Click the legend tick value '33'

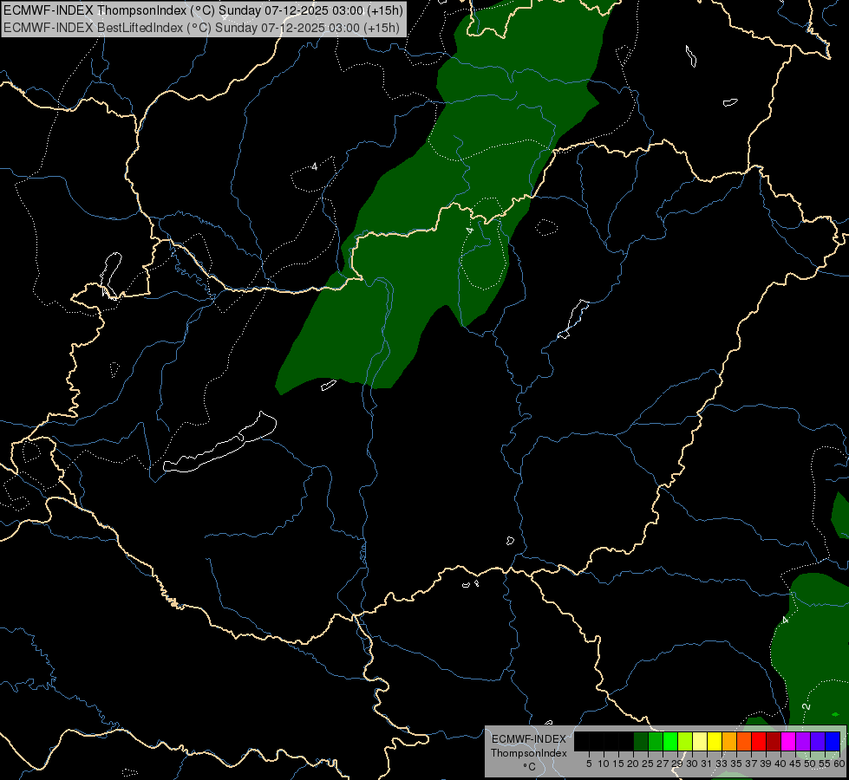click(722, 764)
